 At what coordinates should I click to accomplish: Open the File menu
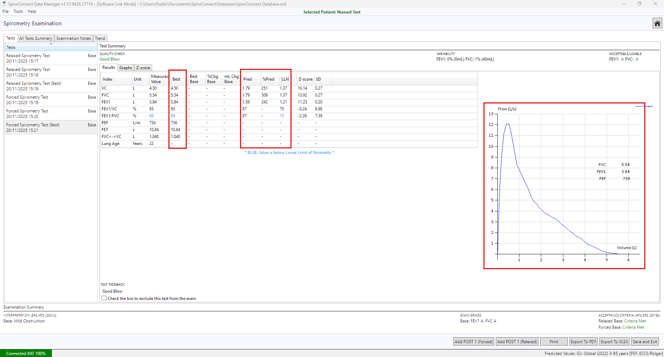coord(6,11)
